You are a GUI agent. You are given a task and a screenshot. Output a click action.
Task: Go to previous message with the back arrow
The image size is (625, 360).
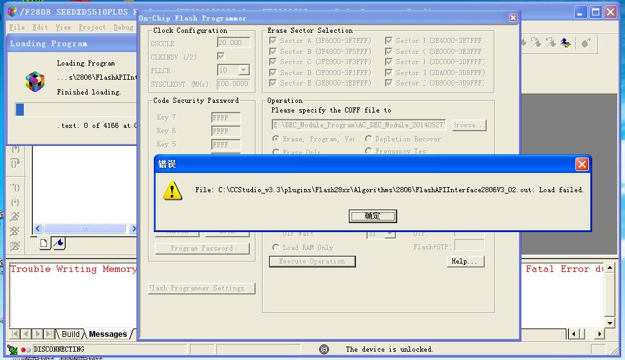tap(26, 334)
